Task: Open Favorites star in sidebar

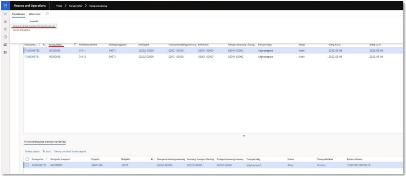Action: (x=5, y=29)
